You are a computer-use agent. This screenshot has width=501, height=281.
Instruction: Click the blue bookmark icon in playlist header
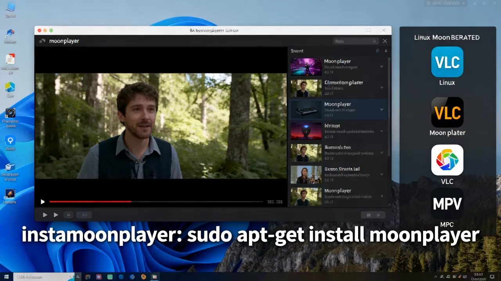(x=377, y=51)
